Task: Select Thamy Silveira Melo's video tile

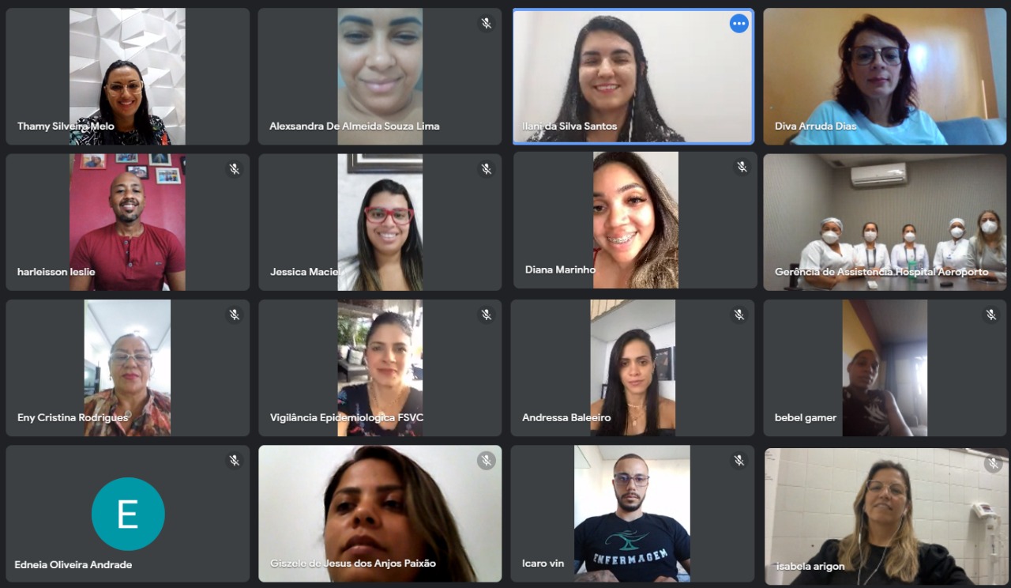Action: (128, 77)
